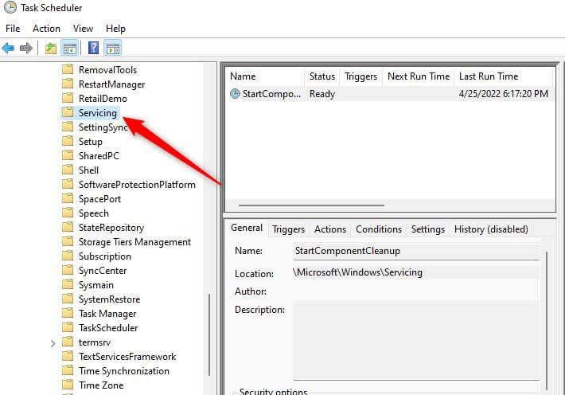565x395 pixels.
Task: Click the SpacePort folder icon
Action: (x=68, y=198)
